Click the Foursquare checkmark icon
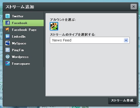Viewport: 140px width, 108px height. point(8,64)
